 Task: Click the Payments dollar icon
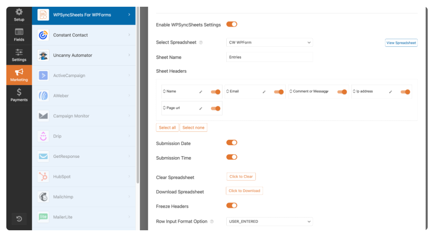coord(19,92)
